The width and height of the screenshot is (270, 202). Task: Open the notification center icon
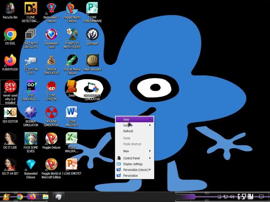(261, 197)
